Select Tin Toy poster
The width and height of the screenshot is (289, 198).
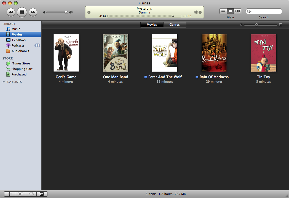[264, 53]
